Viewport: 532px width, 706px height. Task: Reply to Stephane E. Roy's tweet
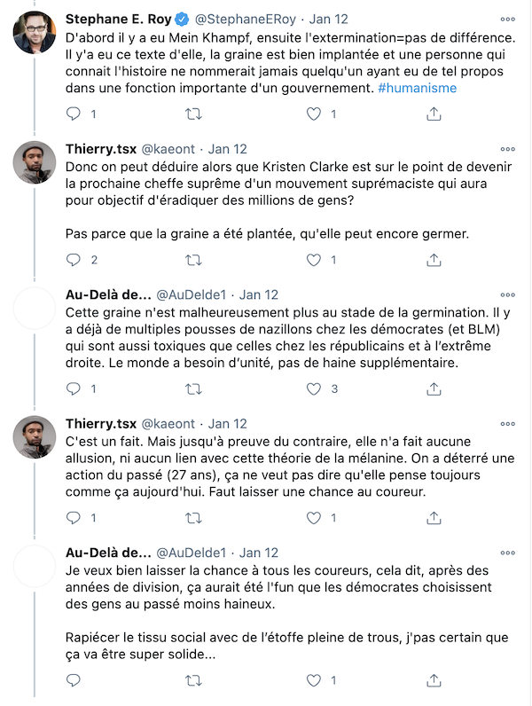coord(74,114)
